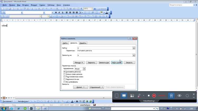The width and height of the screenshot is (198, 111).
Task: Toggle underline formatting (Ч) in toolbar
Action: [63, 12]
